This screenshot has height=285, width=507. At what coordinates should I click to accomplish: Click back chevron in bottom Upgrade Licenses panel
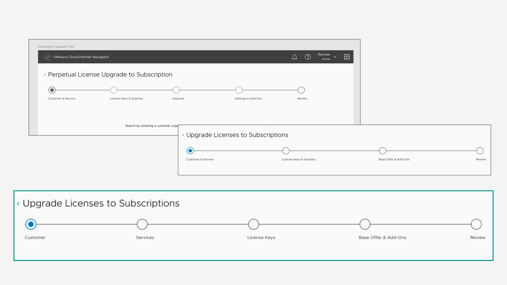[18, 204]
